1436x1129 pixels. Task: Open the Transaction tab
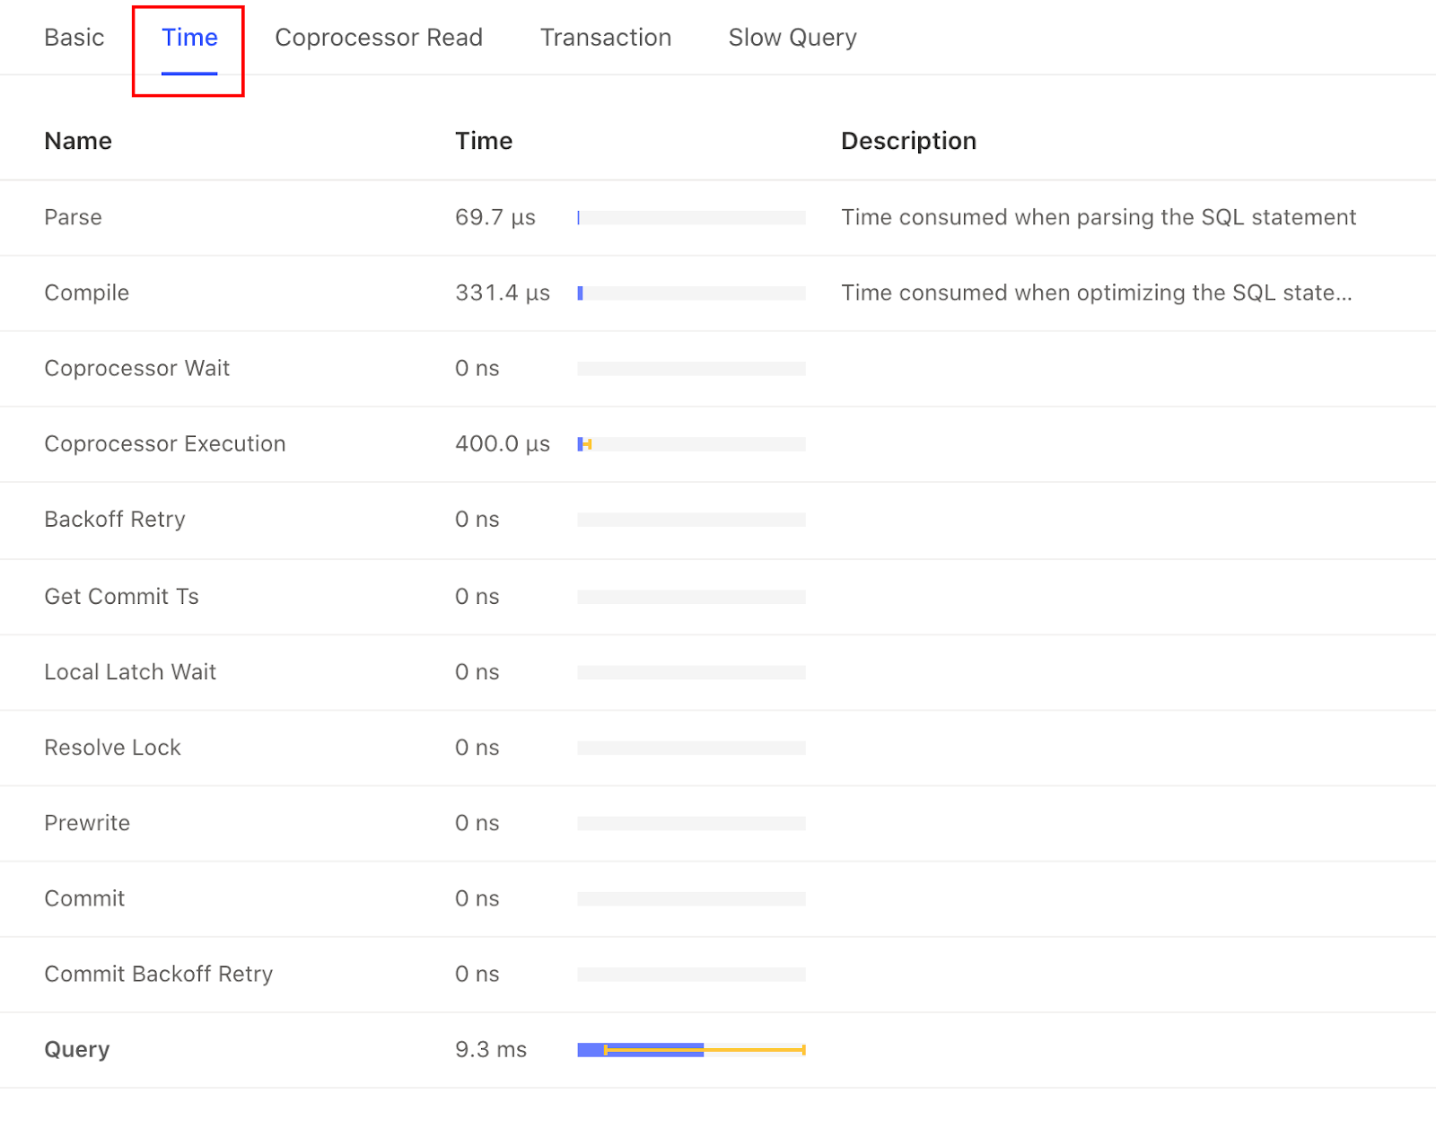pyautogui.click(x=605, y=38)
